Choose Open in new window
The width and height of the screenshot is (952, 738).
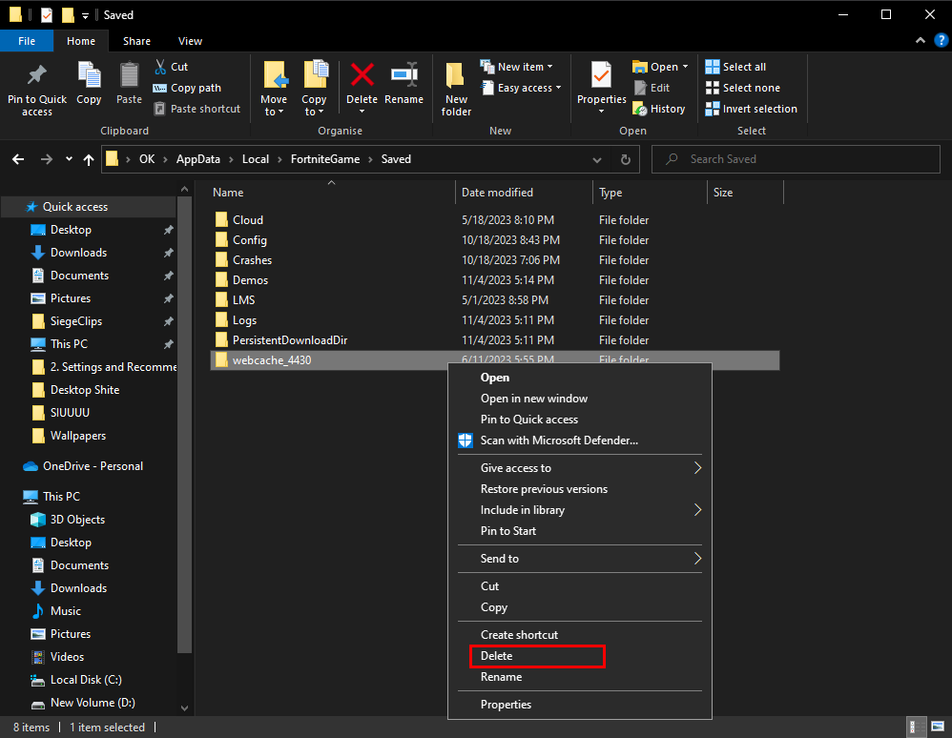tap(580, 399)
